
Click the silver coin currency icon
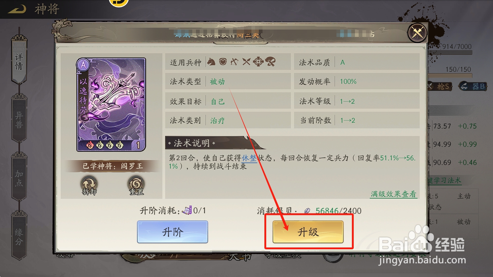point(307,211)
